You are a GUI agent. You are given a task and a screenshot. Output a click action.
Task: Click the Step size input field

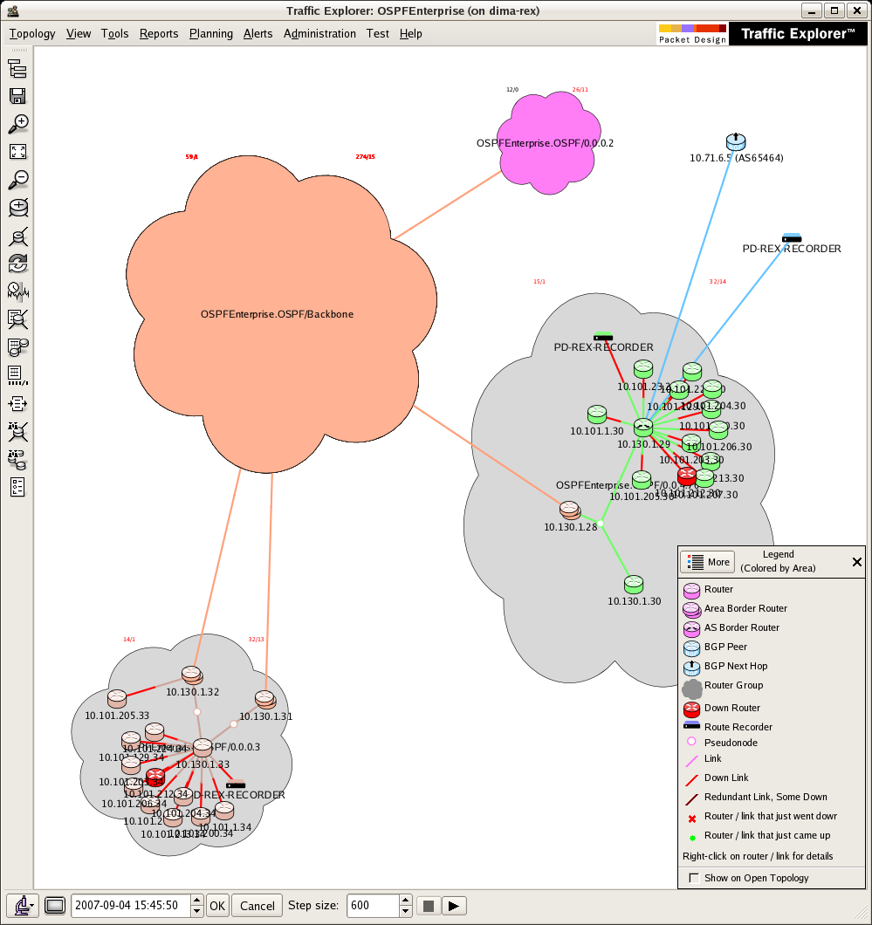click(373, 906)
